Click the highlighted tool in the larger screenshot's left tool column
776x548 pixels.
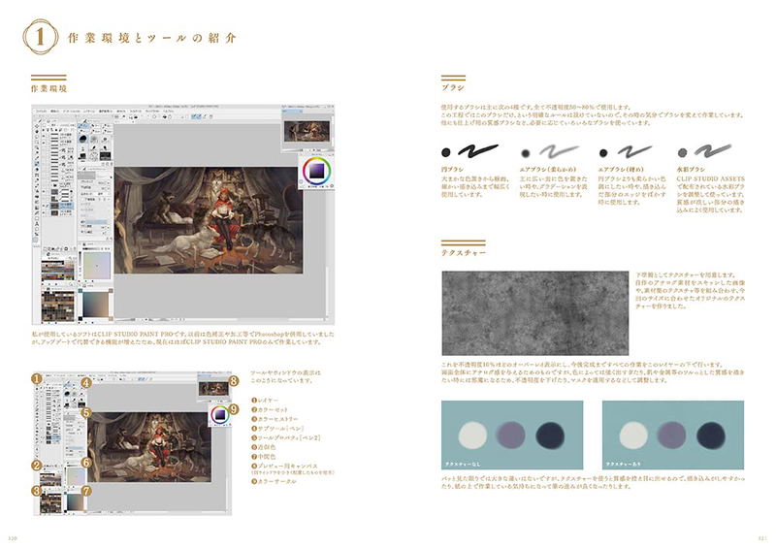click(x=37, y=164)
